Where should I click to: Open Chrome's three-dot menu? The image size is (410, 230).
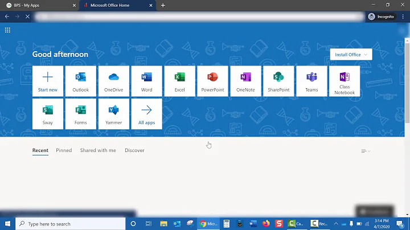click(403, 17)
